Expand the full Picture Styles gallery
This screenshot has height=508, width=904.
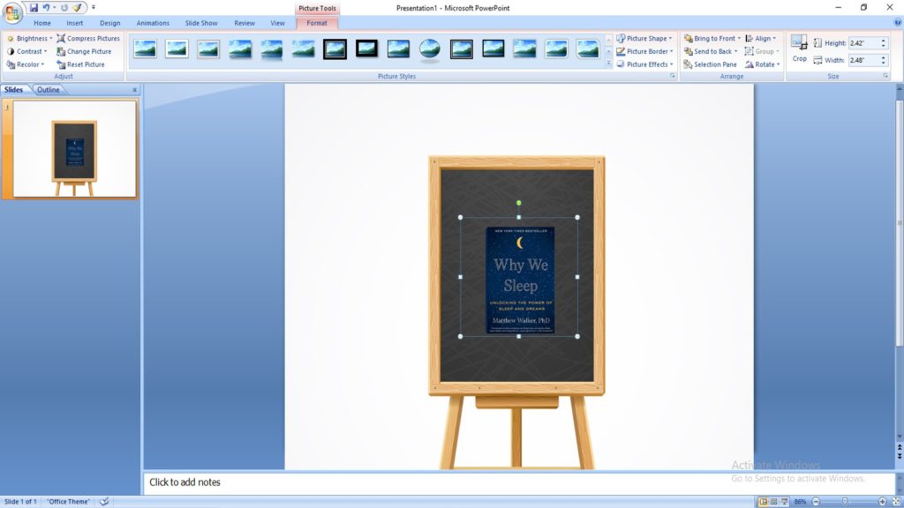point(608,63)
